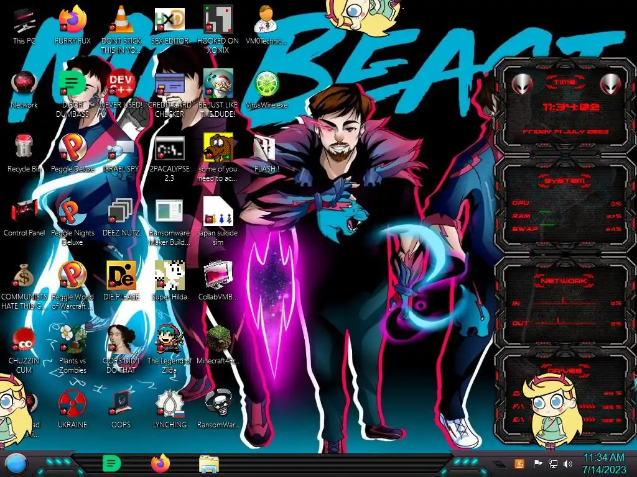The width and height of the screenshot is (637, 477).
Task: Launch Plants vs Zombies
Action: click(x=72, y=350)
